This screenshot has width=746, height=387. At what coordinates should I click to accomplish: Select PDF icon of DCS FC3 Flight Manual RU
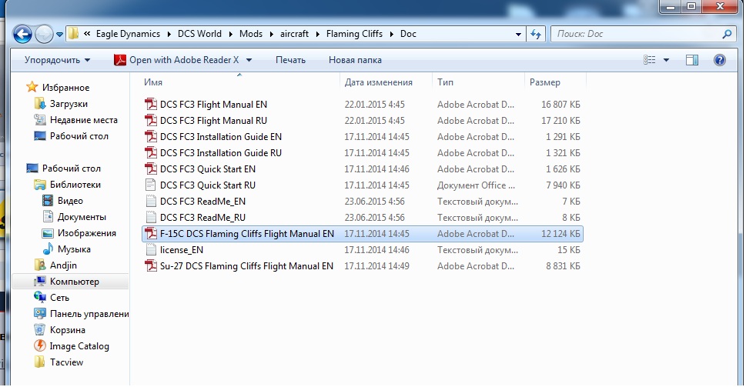click(x=151, y=120)
